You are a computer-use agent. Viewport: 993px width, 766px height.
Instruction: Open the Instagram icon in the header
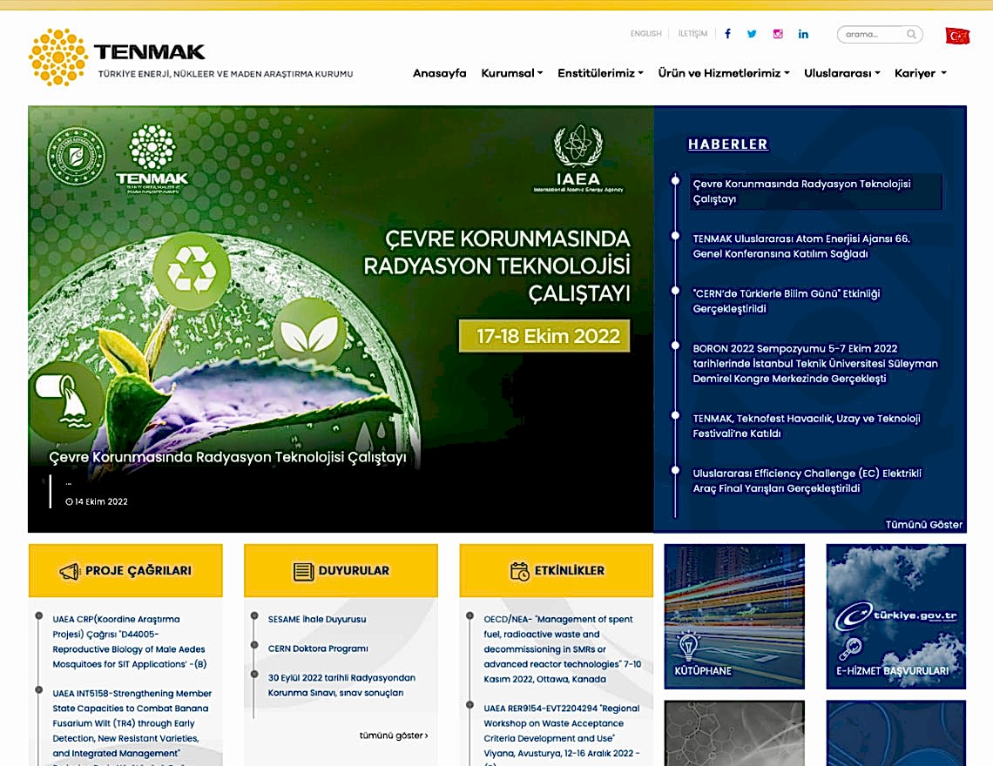(777, 34)
